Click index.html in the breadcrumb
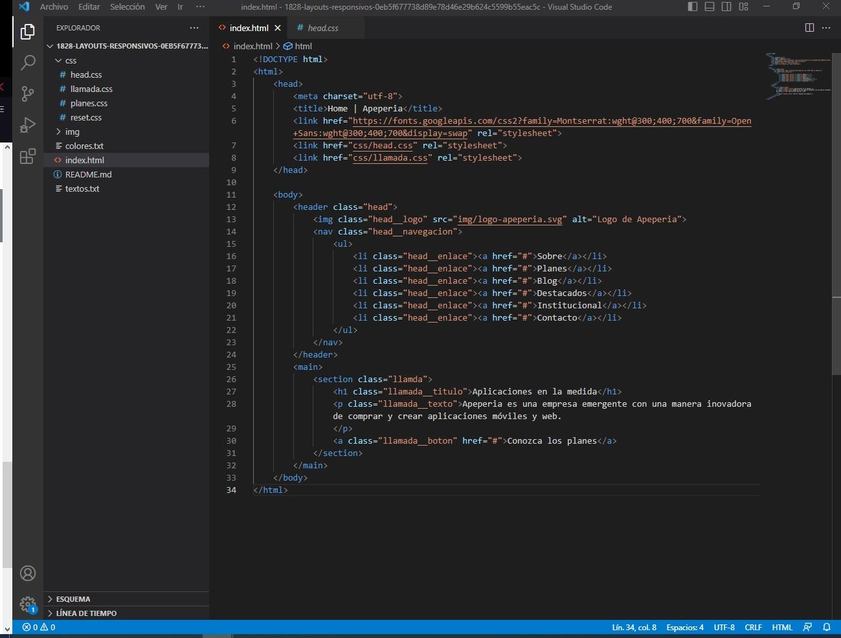841x638 pixels. pyautogui.click(x=247, y=46)
